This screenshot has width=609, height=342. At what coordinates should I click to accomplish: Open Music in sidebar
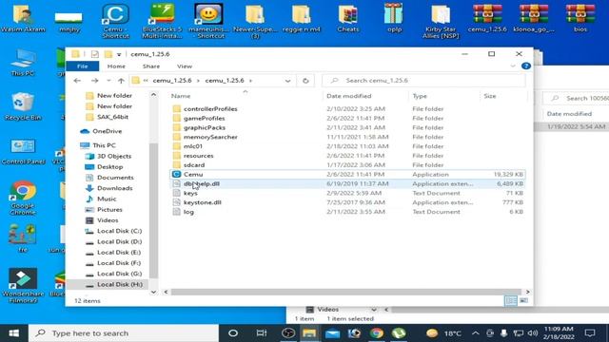pos(107,199)
